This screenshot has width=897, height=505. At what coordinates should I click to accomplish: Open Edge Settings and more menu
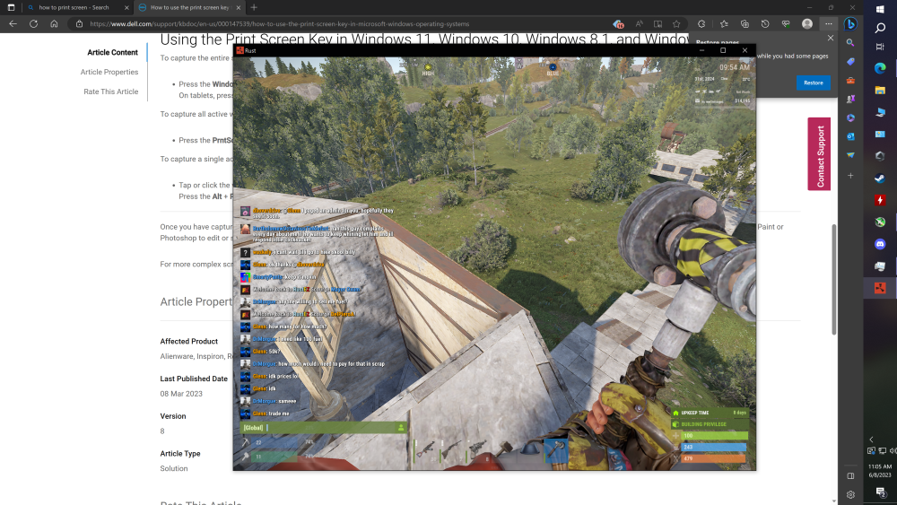tap(828, 24)
